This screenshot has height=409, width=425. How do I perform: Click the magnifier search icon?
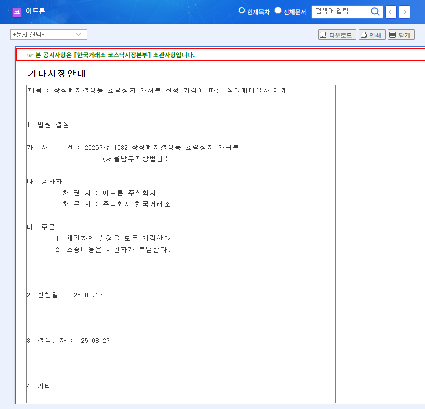point(375,12)
